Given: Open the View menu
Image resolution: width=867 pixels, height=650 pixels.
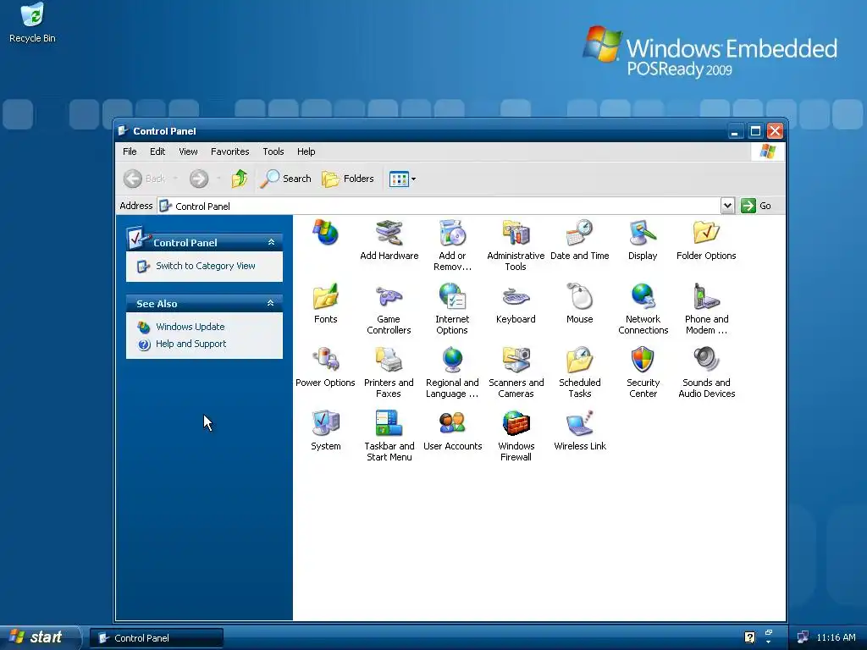Looking at the screenshot, I should pos(188,151).
